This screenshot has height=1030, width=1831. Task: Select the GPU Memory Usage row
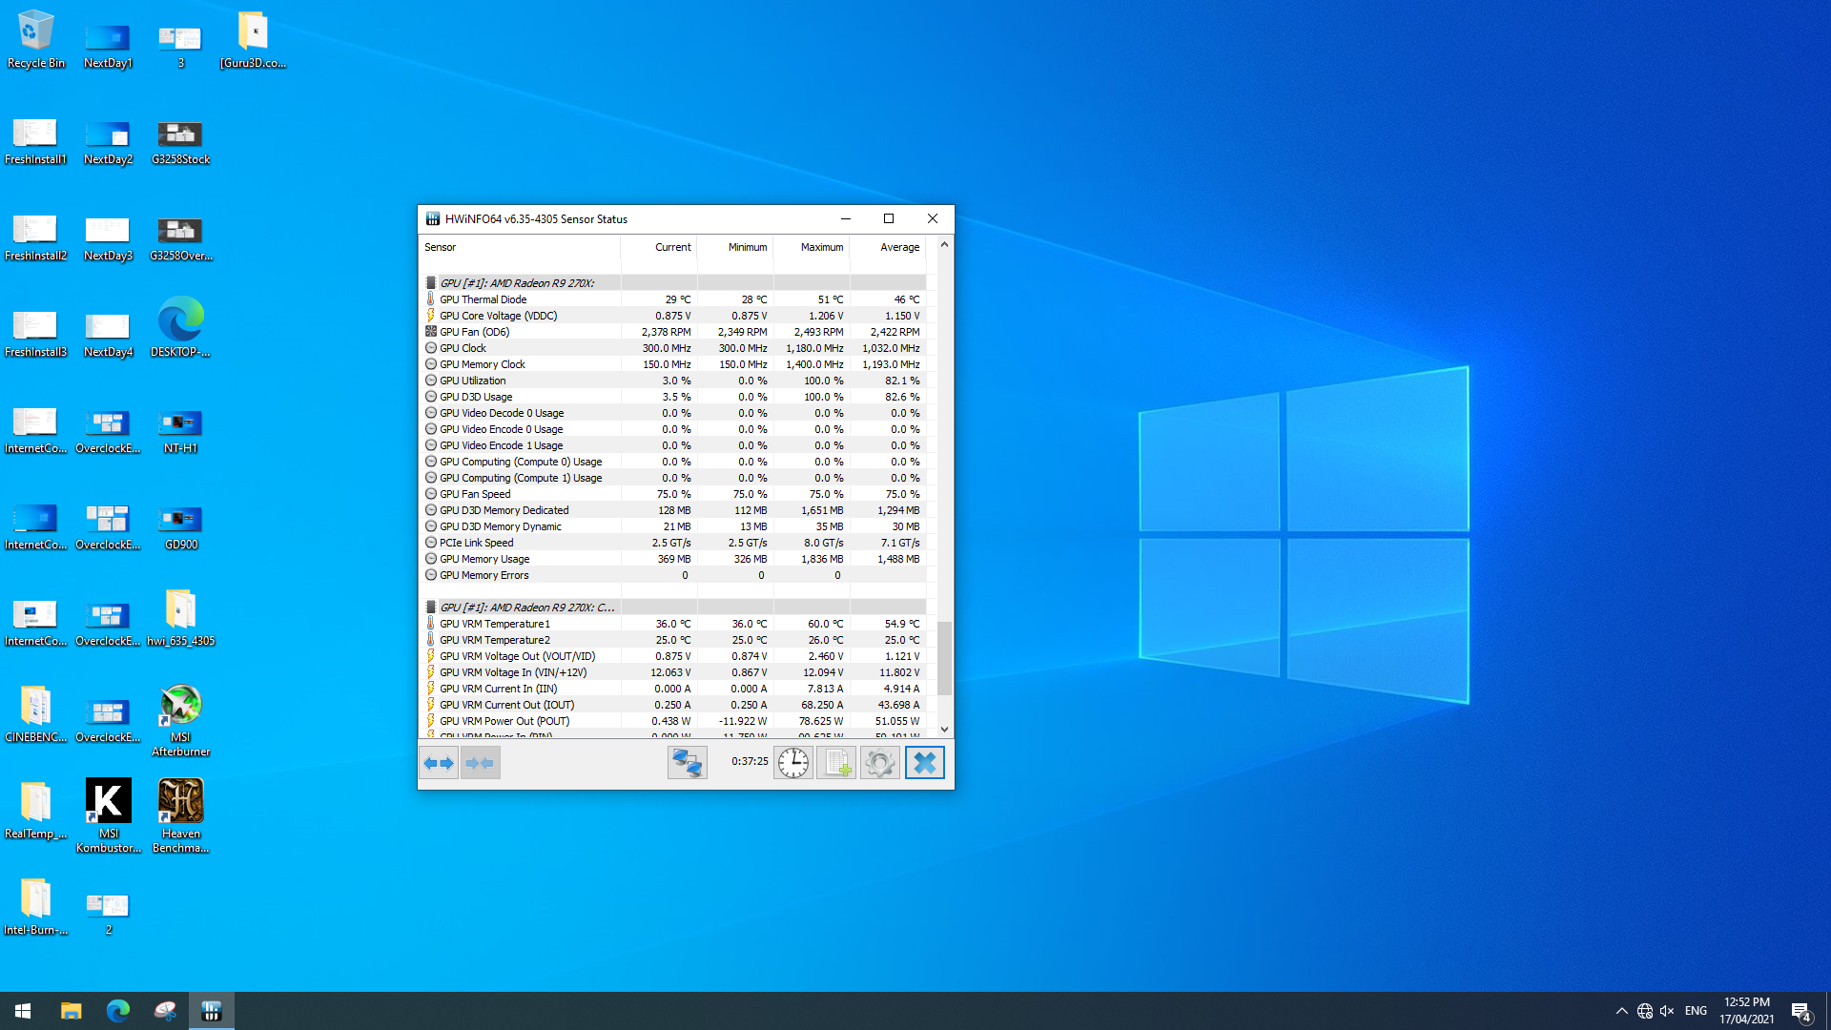click(x=673, y=559)
